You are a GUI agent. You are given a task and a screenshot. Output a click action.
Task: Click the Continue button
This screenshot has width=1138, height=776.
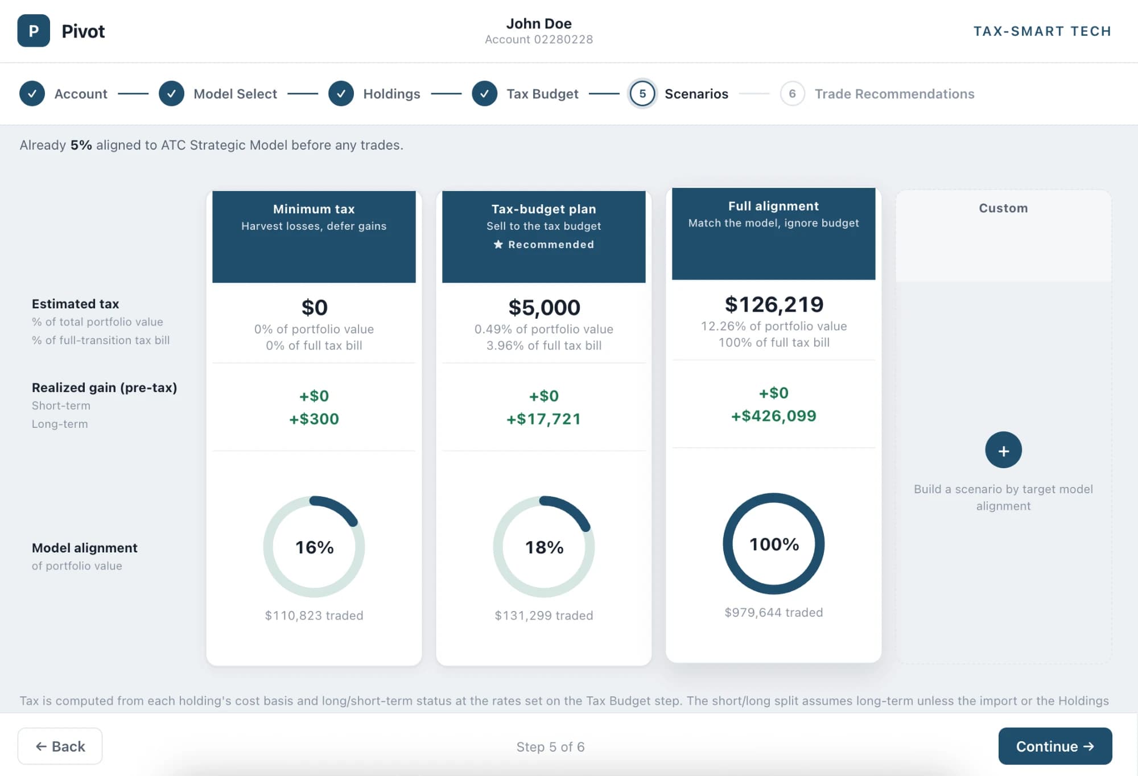pos(1055,746)
